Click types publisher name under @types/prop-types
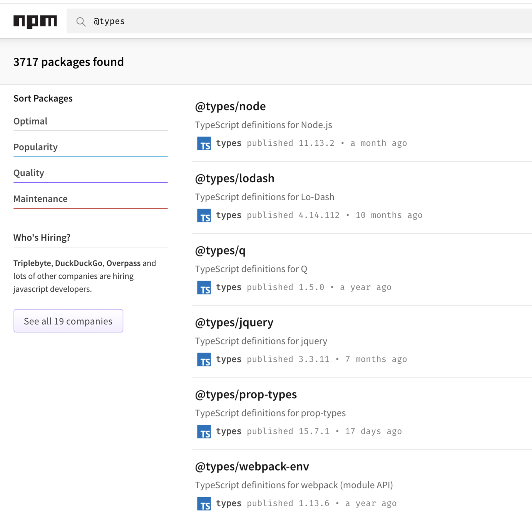 pos(229,431)
